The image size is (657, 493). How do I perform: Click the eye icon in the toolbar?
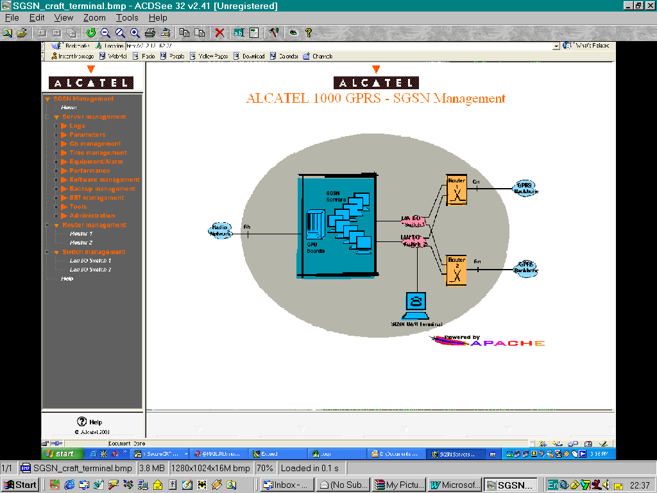click(x=293, y=33)
